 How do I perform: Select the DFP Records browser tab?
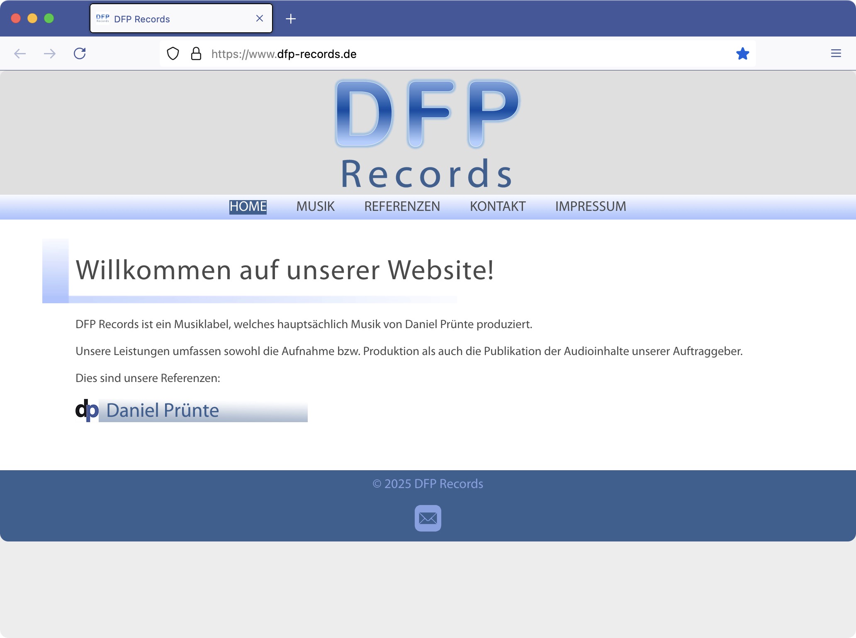click(181, 18)
